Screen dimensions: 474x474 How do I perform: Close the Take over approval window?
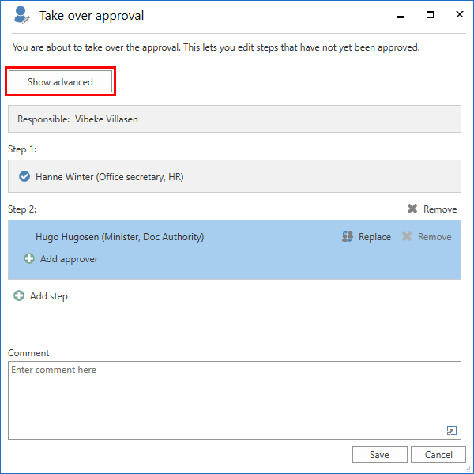(460, 14)
